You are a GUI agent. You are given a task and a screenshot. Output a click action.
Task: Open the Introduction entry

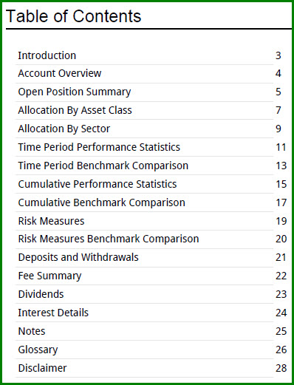[x=47, y=55]
